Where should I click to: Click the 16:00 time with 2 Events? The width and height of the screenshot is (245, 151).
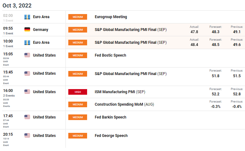[8, 90]
